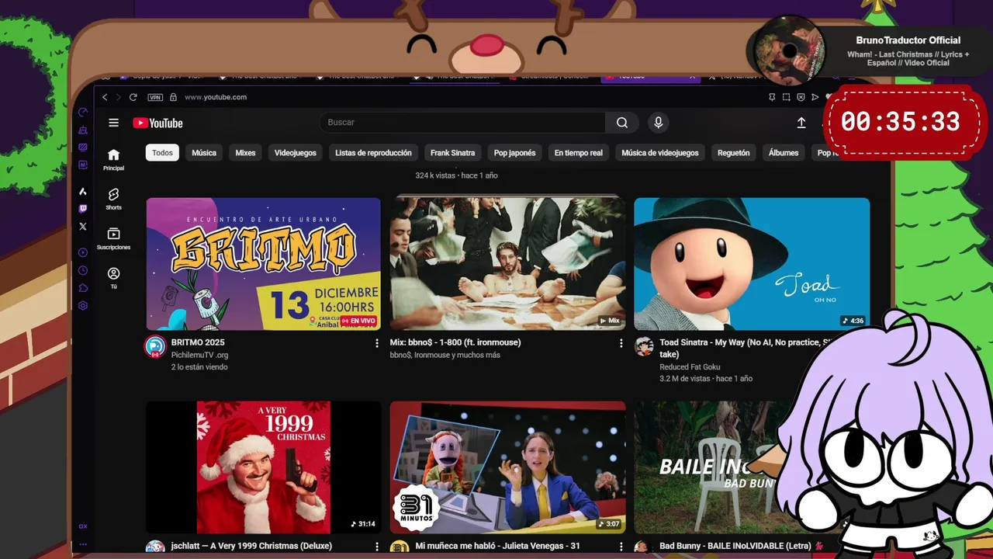Click the Reduced Fat Goku avatar

644,346
